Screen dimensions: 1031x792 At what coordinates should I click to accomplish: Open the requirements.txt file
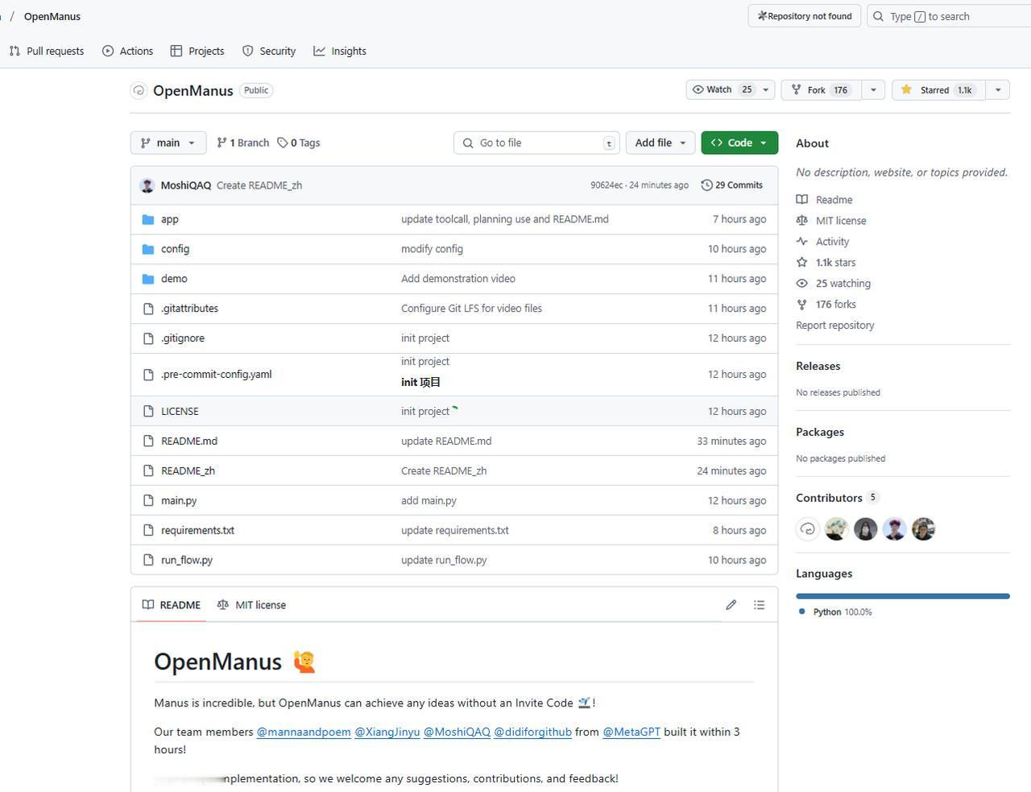197,530
